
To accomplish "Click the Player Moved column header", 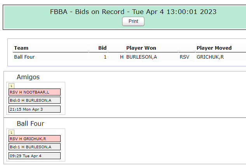I will (x=214, y=48).
